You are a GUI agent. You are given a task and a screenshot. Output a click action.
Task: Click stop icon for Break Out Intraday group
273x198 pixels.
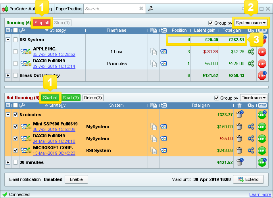pos(262,75)
